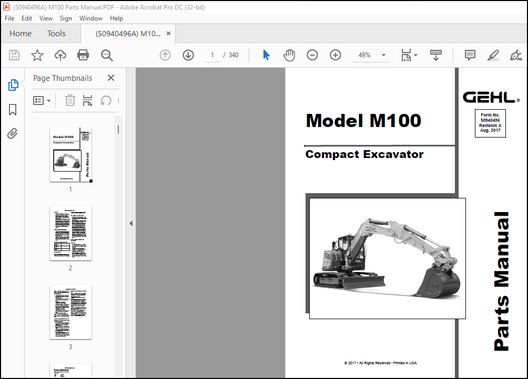This screenshot has height=379, width=528.
Task: Open the Edit menu
Action: pyautogui.click(x=27, y=18)
